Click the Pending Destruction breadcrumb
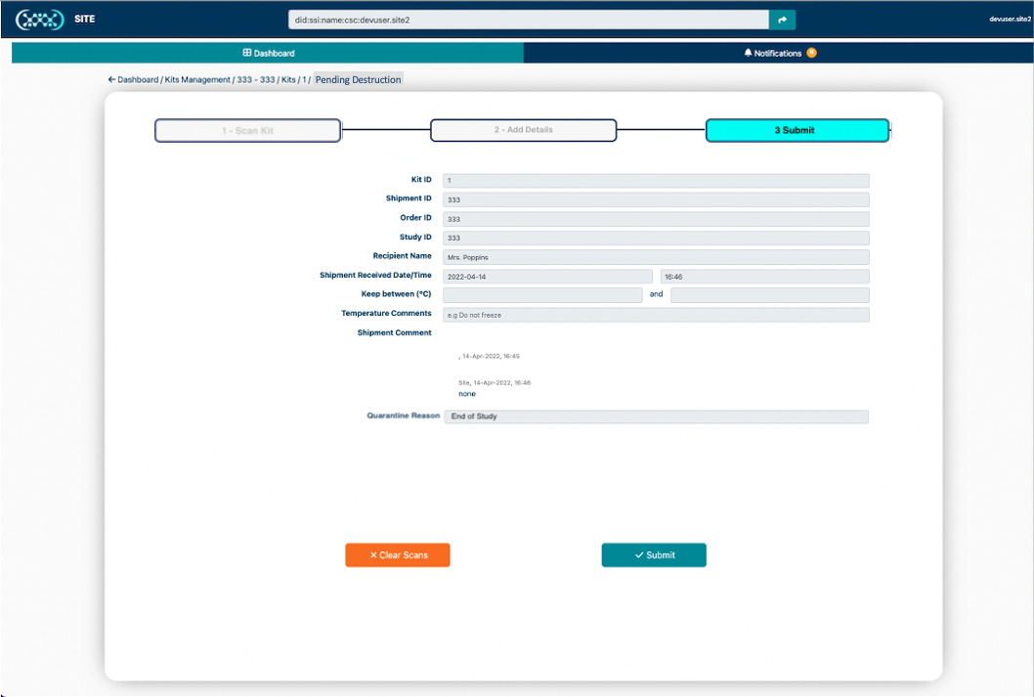 358,80
